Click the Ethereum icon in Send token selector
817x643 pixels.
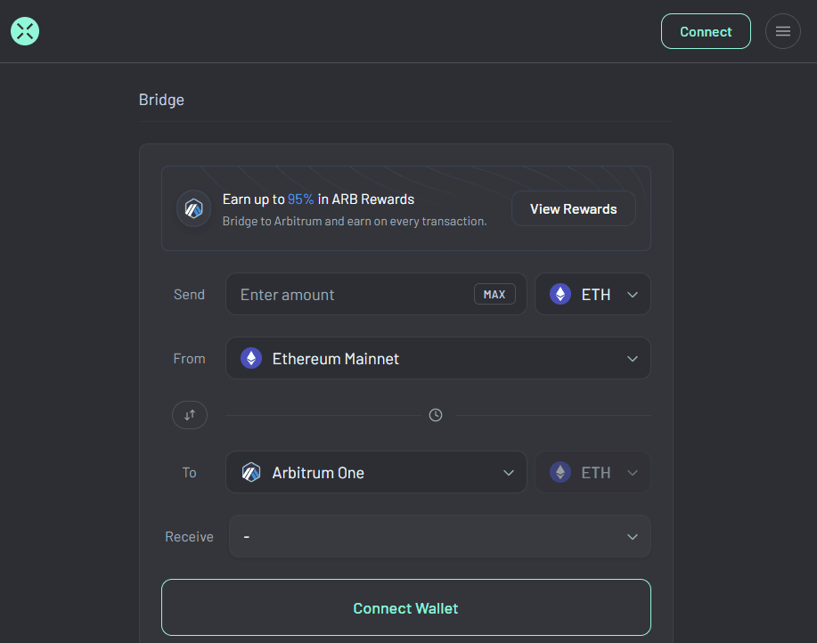(x=560, y=294)
